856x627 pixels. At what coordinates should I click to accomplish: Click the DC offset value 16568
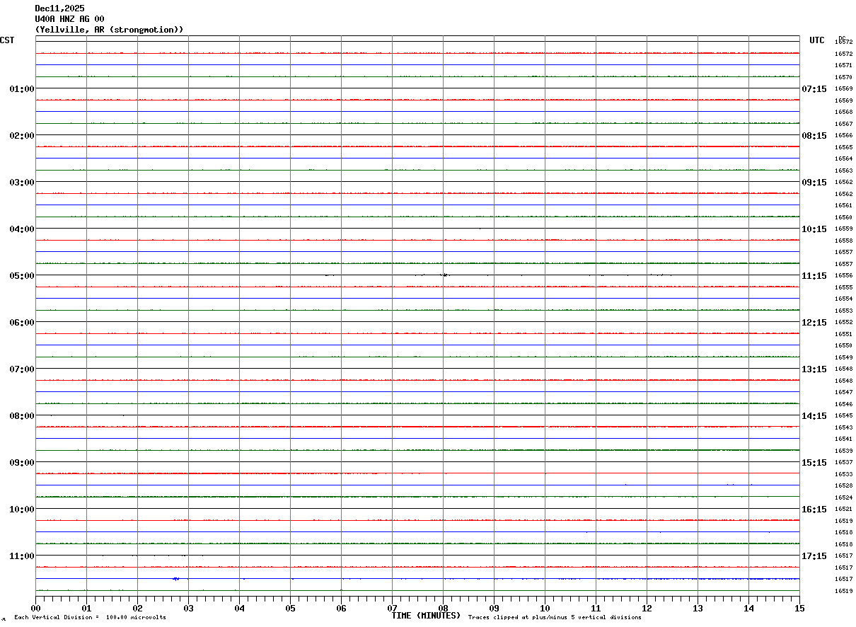pos(843,112)
